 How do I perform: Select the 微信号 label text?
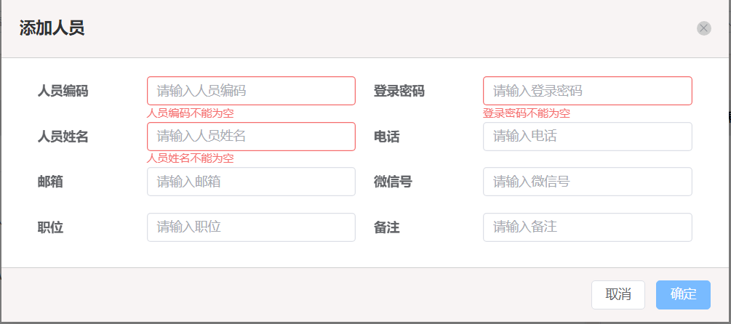click(x=393, y=182)
